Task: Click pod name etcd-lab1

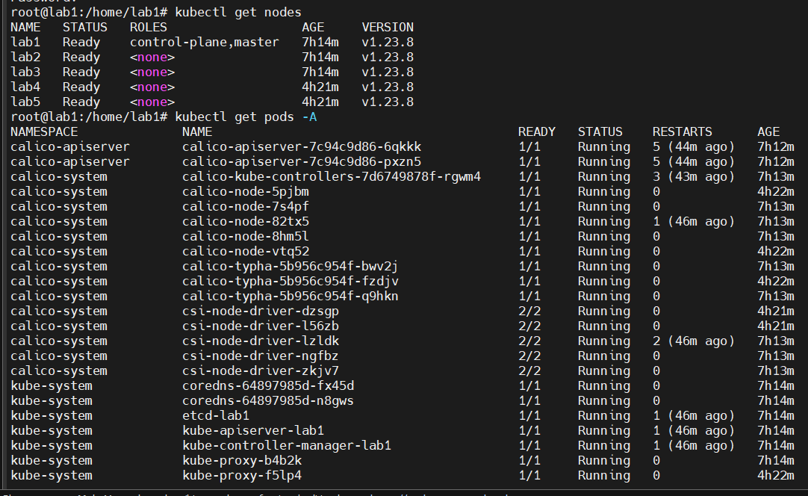Action: pos(216,415)
